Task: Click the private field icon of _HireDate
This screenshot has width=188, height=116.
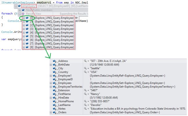Action: [x=55, y=98]
